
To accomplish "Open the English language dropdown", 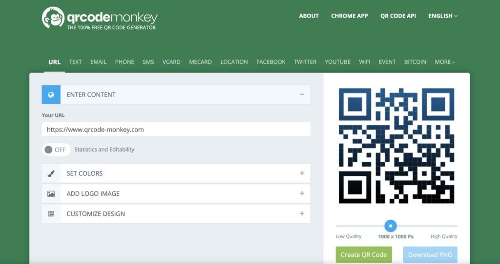I will [443, 16].
